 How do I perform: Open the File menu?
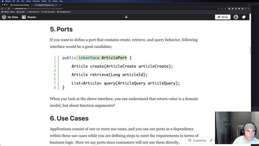click(x=13, y=1)
